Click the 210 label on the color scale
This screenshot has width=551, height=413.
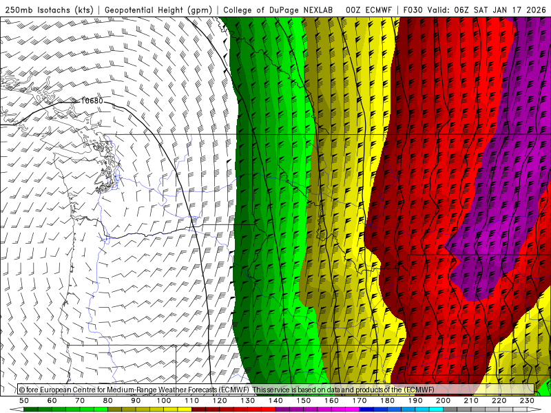[472, 401]
